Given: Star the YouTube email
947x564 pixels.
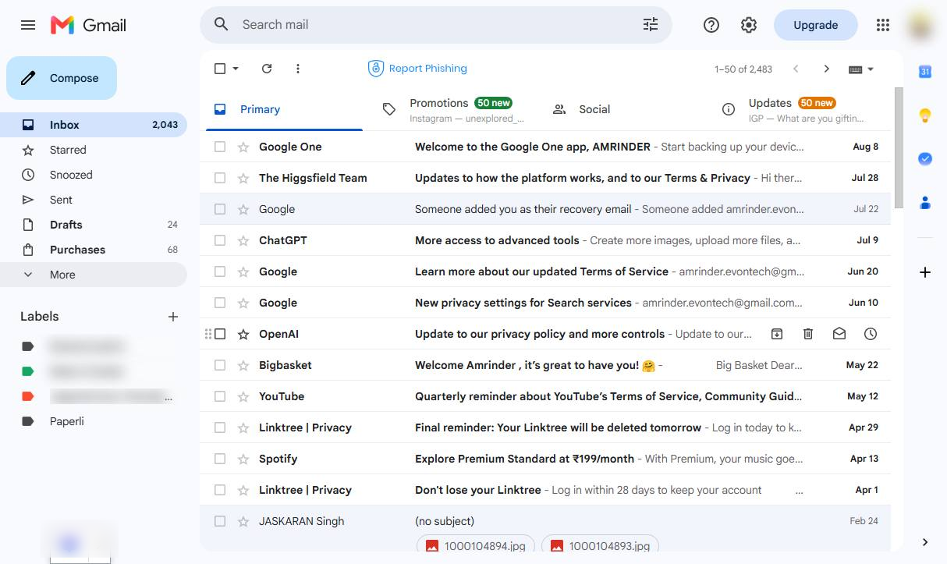Looking at the screenshot, I should pos(243,396).
